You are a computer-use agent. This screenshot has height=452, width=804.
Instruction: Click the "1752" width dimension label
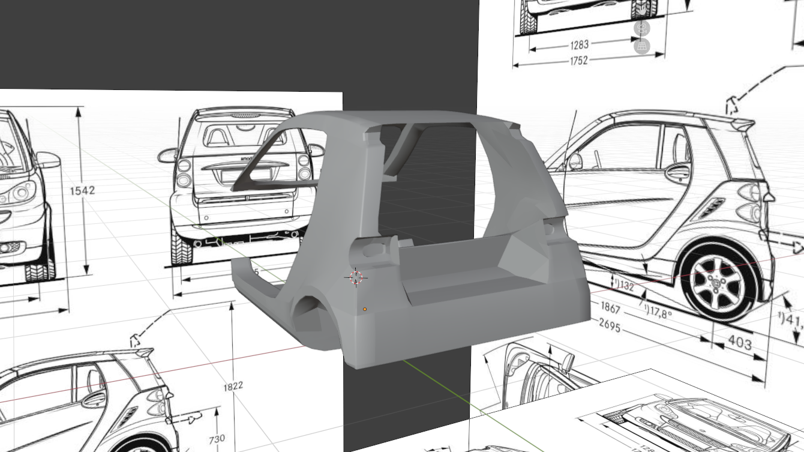point(579,60)
